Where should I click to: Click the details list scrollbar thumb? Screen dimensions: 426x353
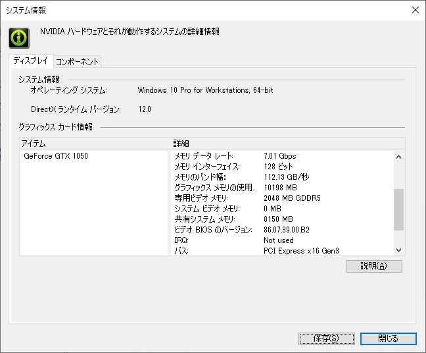(x=398, y=209)
